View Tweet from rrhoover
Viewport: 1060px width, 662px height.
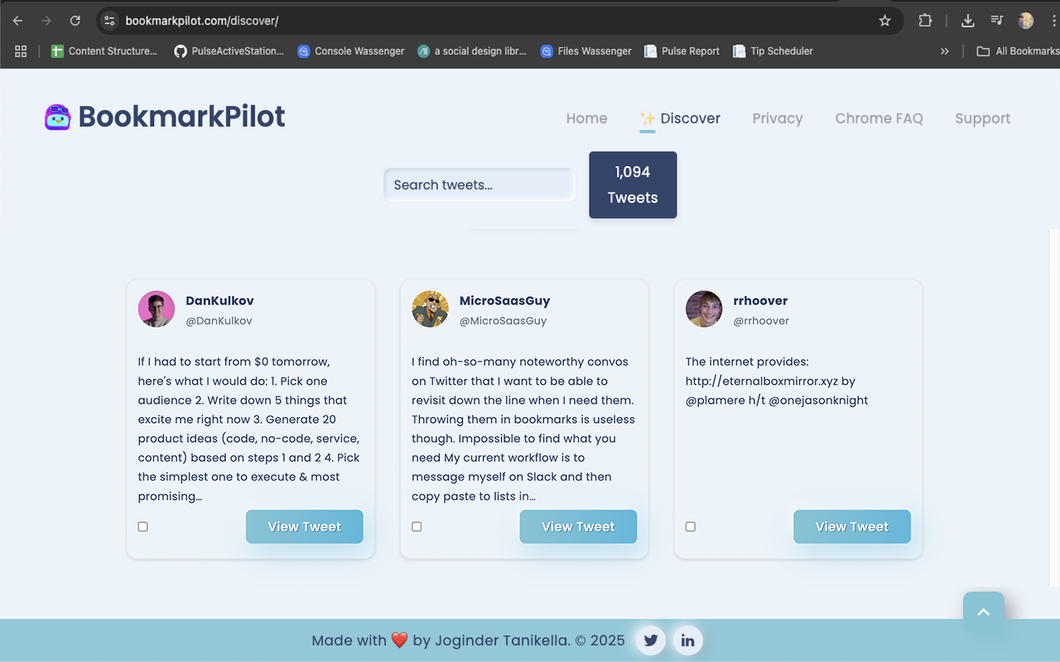(x=852, y=526)
